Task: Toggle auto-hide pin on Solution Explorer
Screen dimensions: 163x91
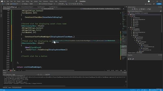Action: [160, 7]
